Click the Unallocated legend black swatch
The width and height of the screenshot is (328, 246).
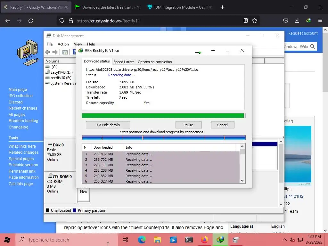pyautogui.click(x=48, y=210)
